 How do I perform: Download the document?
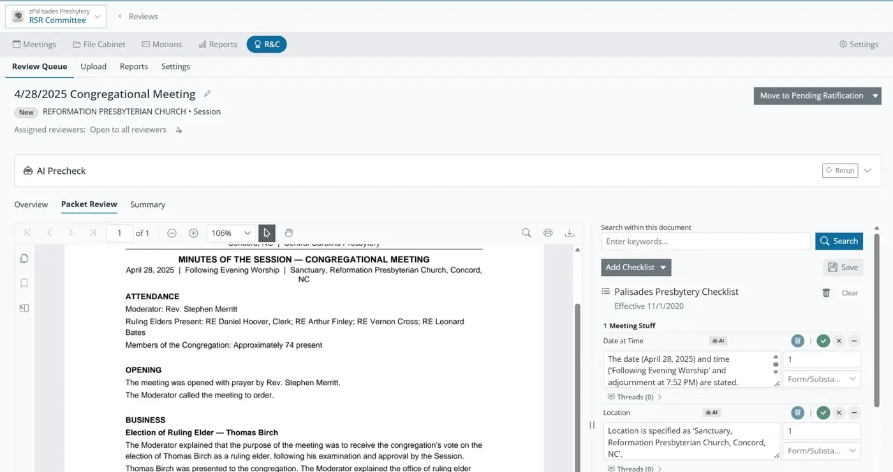coord(570,233)
